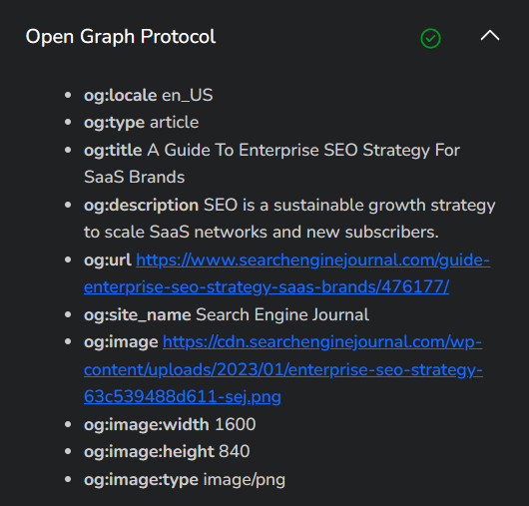529x506 pixels.
Task: Open the og:url searchenginejournal link
Action: pyautogui.click(x=286, y=273)
